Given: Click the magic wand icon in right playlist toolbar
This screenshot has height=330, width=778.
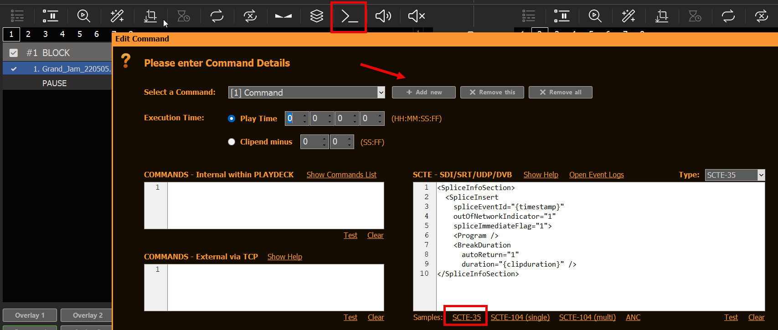Looking at the screenshot, I should coord(629,16).
